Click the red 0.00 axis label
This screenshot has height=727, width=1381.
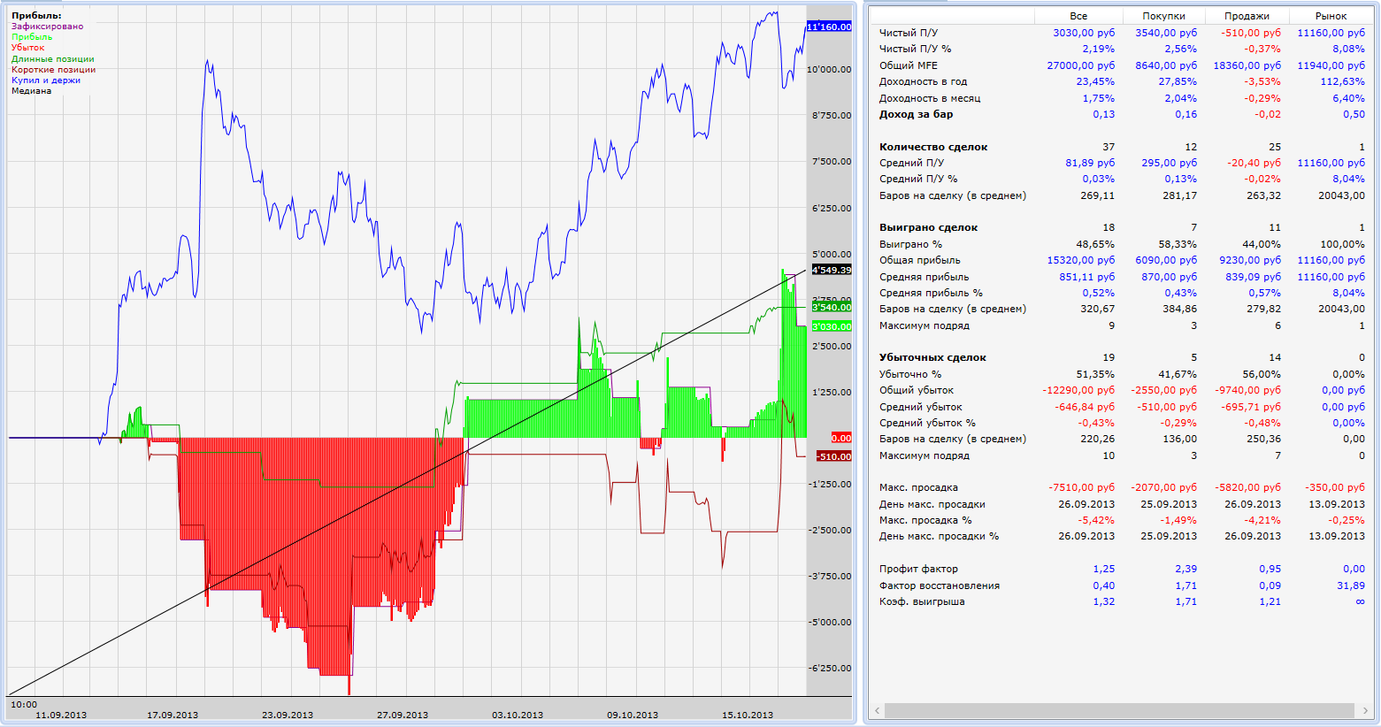pos(841,438)
